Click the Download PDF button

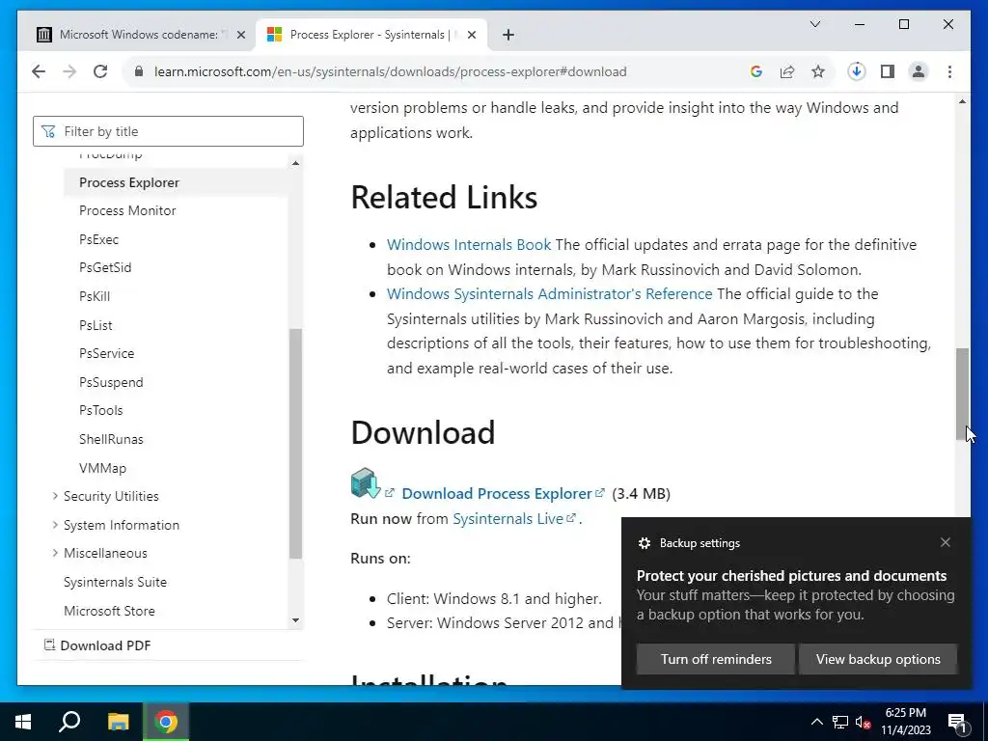click(97, 645)
